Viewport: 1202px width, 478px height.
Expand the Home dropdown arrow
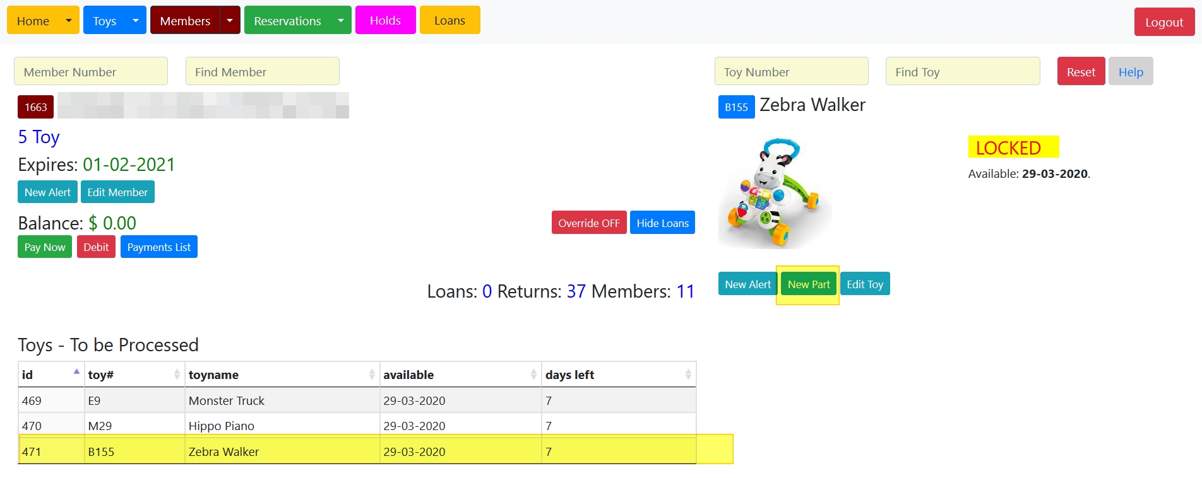(x=69, y=20)
